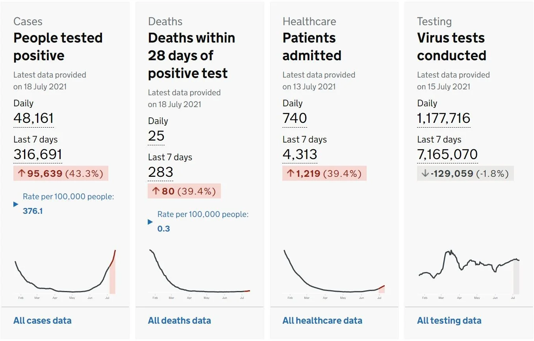The height and width of the screenshot is (341, 534).
Task: Select the daily patients admitted figure 740
Action: coord(295,118)
